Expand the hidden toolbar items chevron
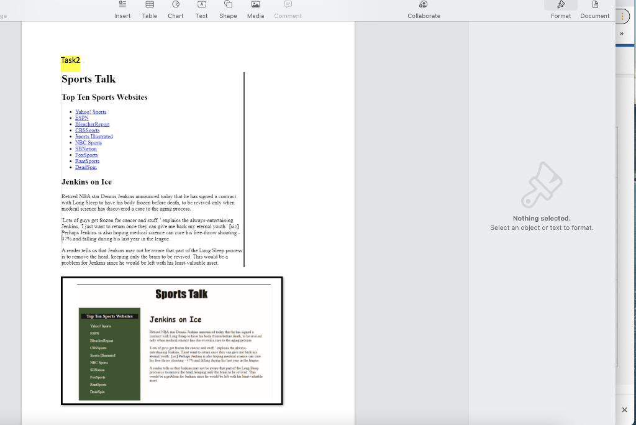Viewport: 636px width, 425px height. 621,34
